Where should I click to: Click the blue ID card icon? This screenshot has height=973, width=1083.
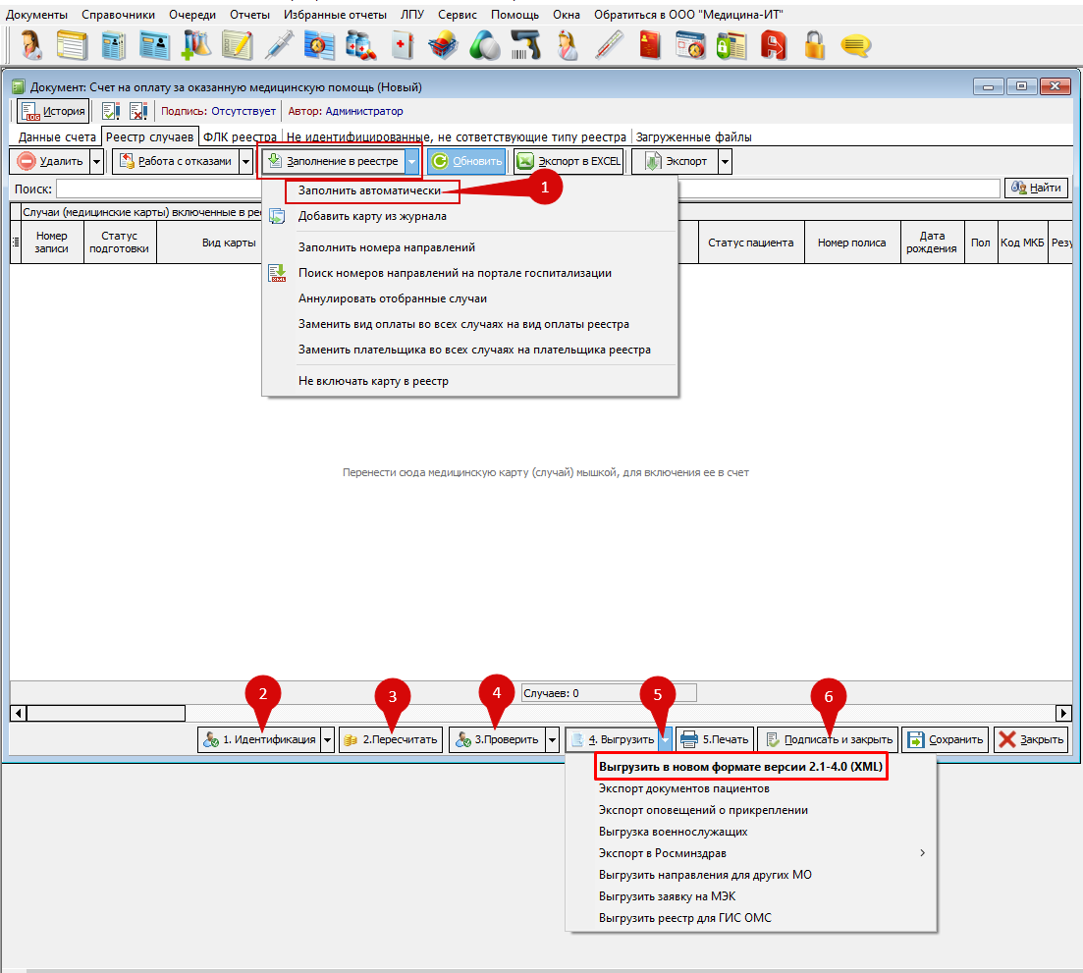coord(154,46)
